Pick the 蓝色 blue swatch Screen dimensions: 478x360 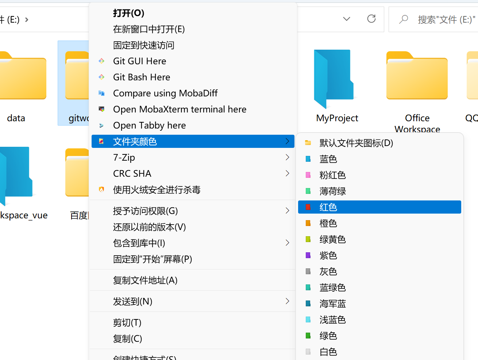coord(308,159)
